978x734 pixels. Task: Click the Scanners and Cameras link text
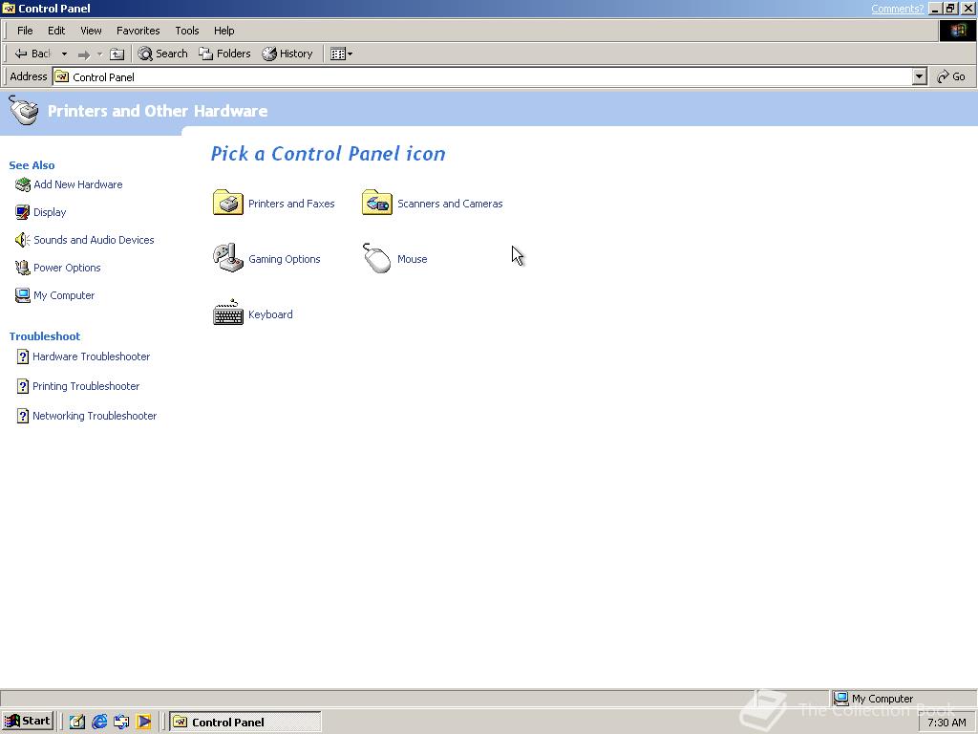click(450, 204)
